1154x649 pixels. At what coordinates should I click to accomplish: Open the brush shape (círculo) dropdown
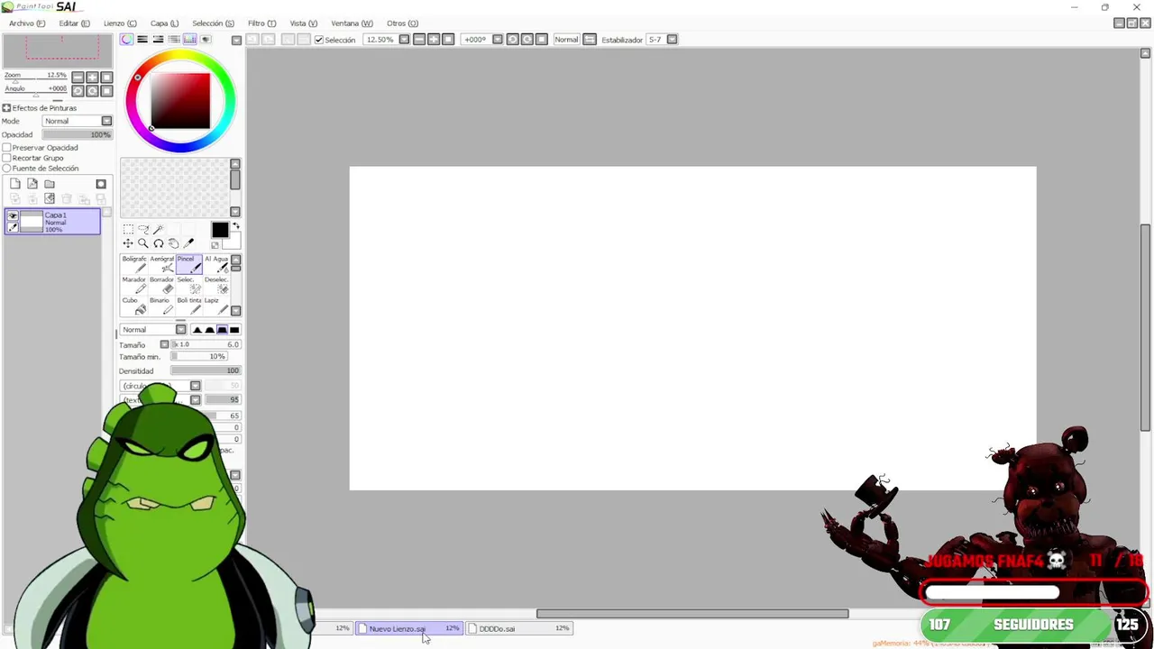pyautogui.click(x=195, y=386)
